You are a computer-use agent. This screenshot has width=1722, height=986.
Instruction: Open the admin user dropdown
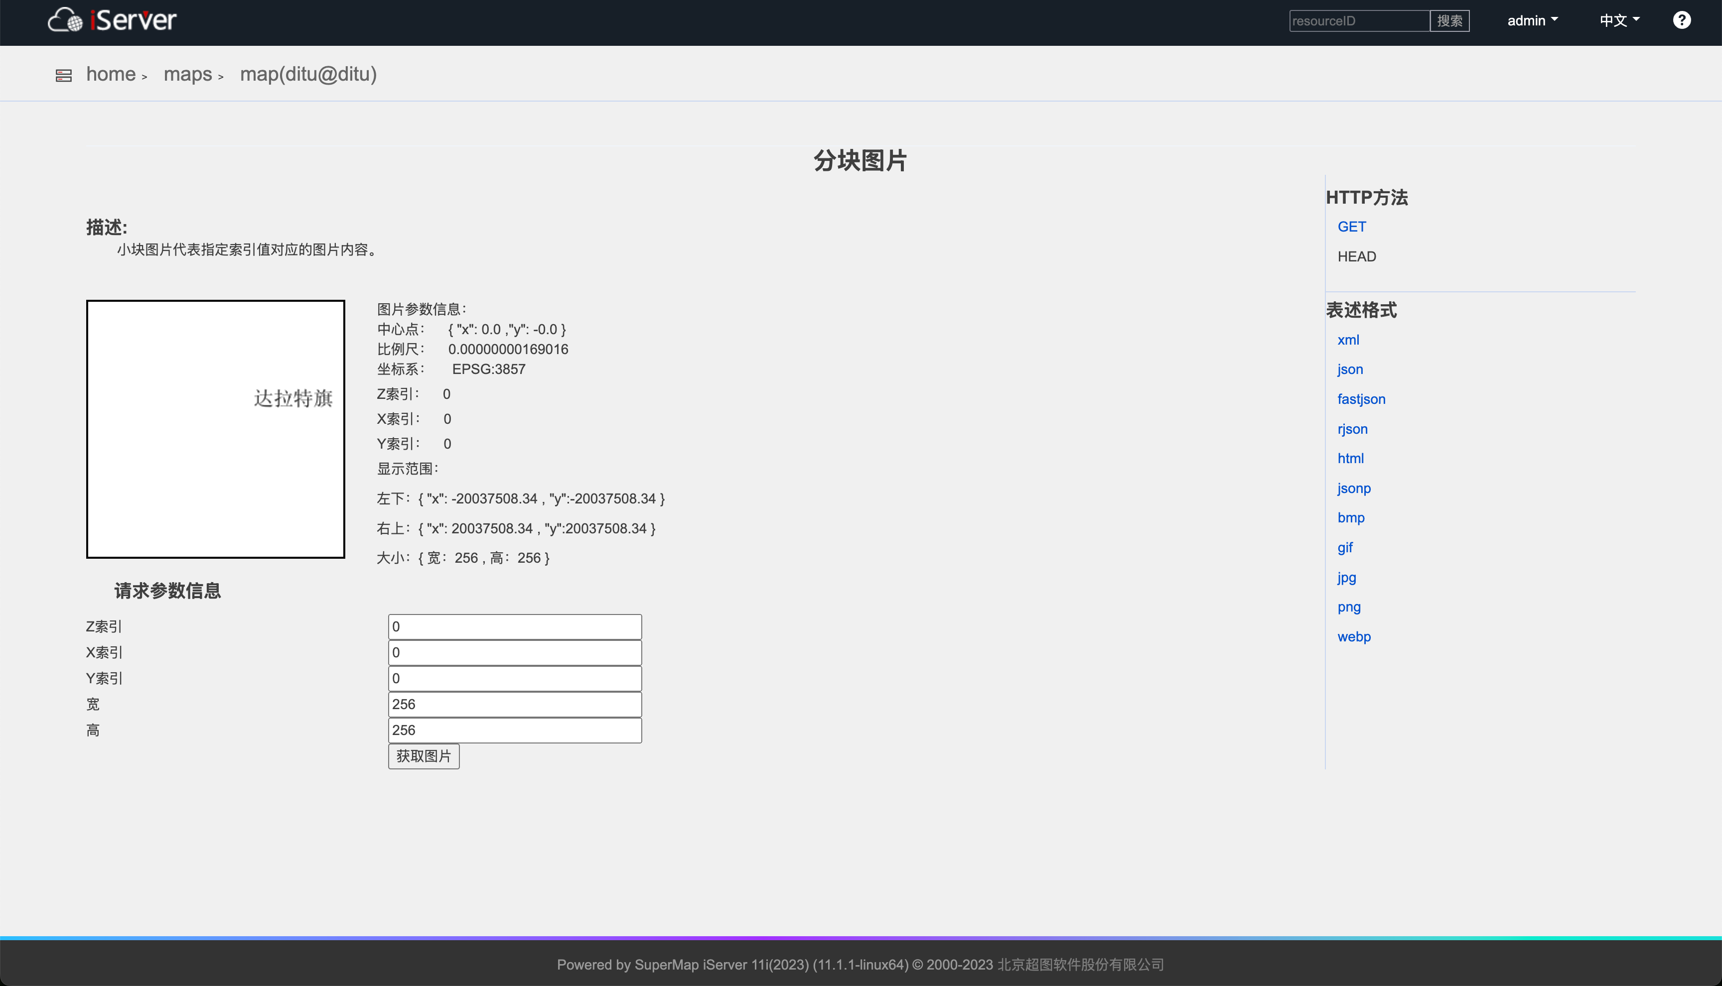pos(1532,20)
